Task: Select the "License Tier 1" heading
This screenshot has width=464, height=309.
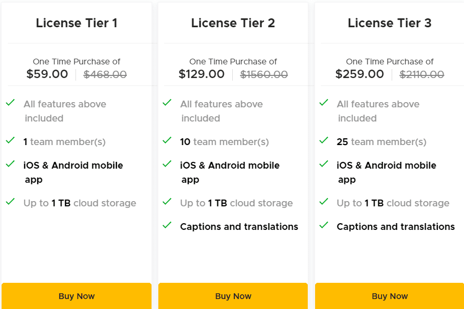Action: coord(77,23)
